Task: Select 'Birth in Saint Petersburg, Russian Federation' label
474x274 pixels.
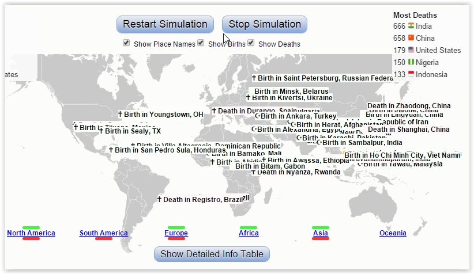Action: pos(325,78)
